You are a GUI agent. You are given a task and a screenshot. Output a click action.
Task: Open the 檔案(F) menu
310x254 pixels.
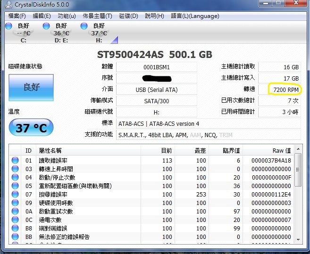17,16
